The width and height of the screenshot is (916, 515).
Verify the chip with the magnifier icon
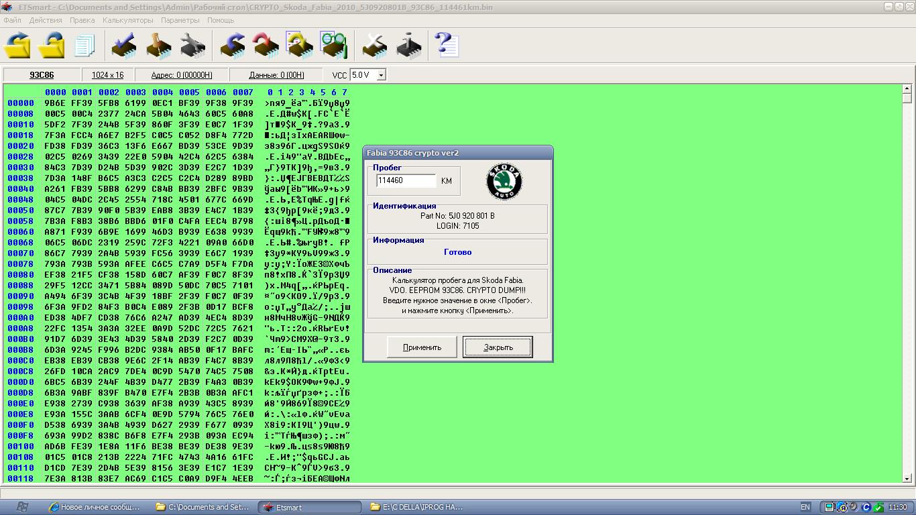[x=333, y=45]
